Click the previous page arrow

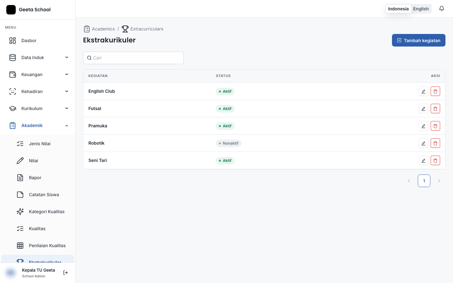409,181
